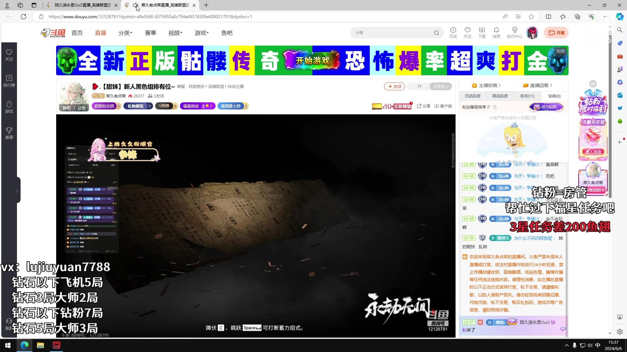Open File Explorer from taskbar

click(40, 345)
